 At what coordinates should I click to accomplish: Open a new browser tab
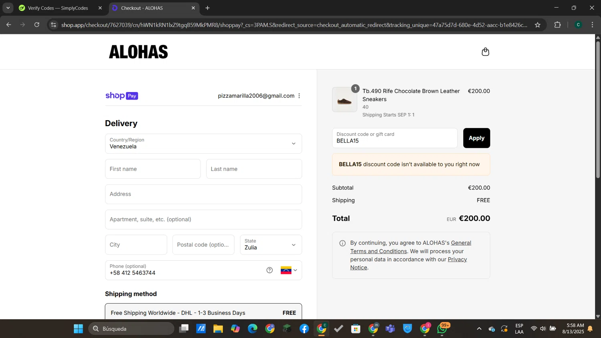[208, 8]
